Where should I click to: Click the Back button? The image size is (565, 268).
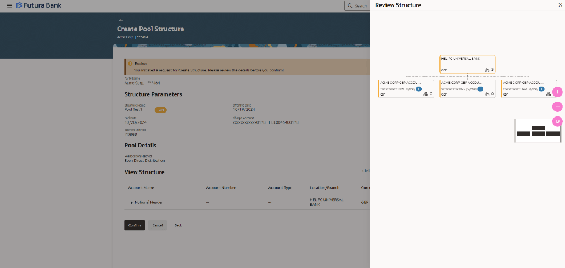(x=178, y=225)
